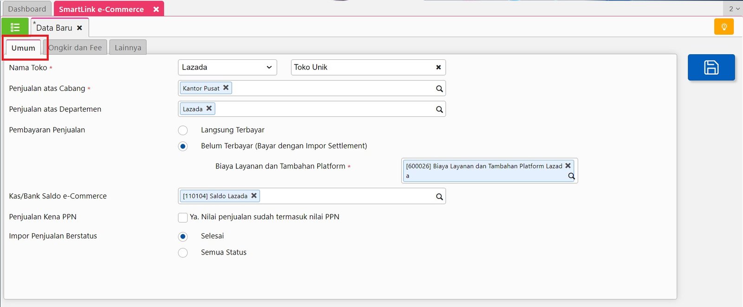
Task: Open the green list menu icon
Action: (15, 27)
